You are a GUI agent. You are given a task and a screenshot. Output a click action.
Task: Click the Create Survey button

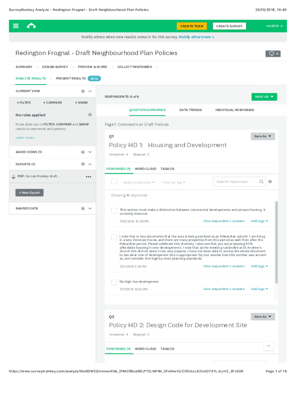click(229, 26)
